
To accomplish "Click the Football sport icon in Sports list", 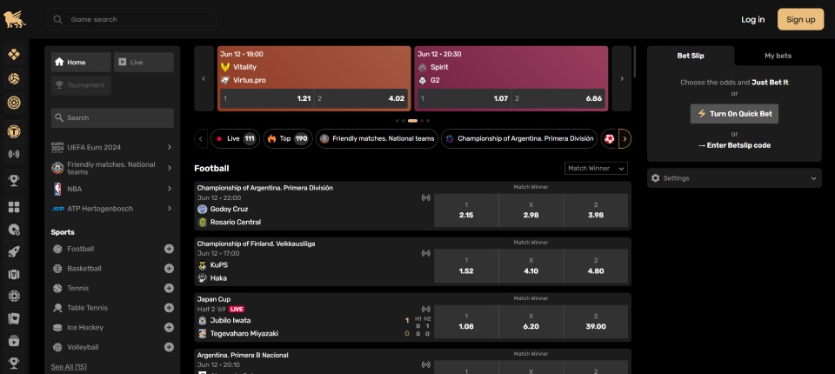I will pos(57,249).
